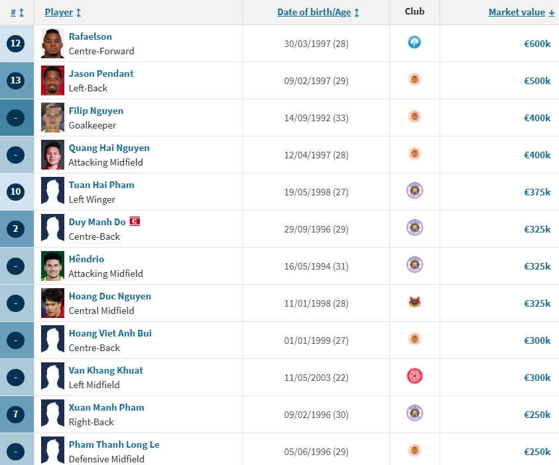
Task: Open Filip Nguyen's player profile link
Action: [95, 111]
